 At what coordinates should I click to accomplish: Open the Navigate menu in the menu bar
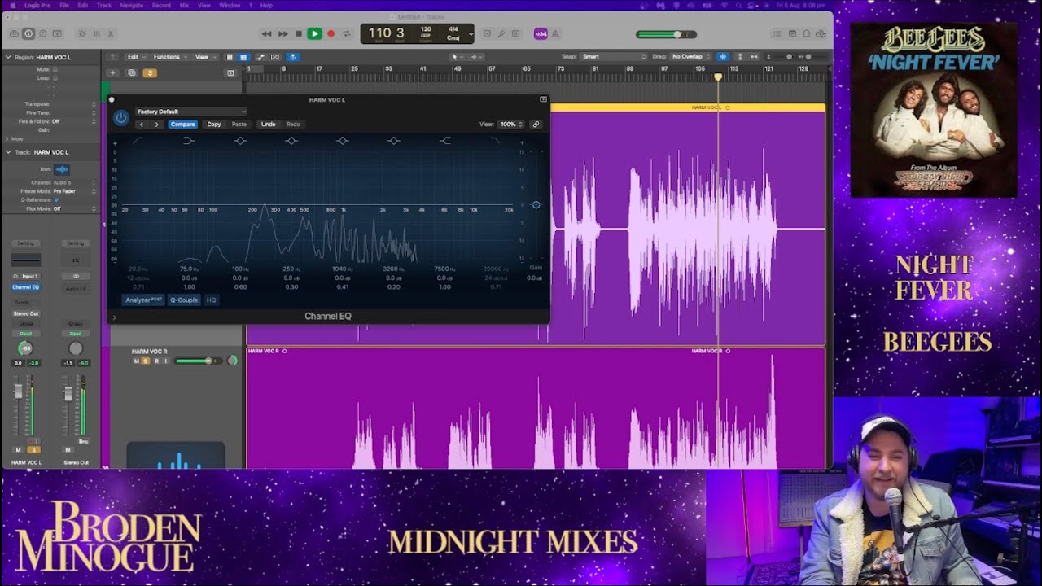[x=131, y=5]
